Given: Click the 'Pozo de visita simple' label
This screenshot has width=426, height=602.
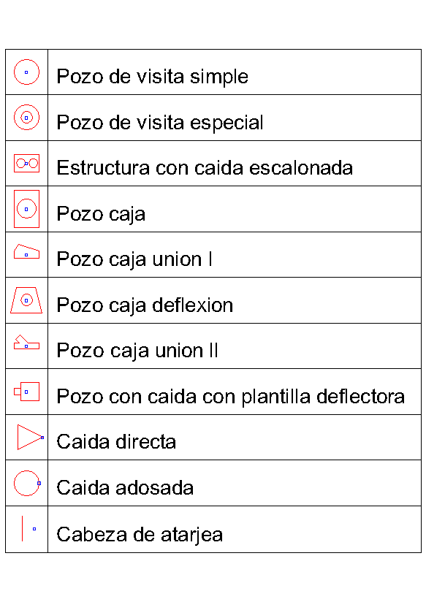Looking at the screenshot, I should click(x=153, y=77).
